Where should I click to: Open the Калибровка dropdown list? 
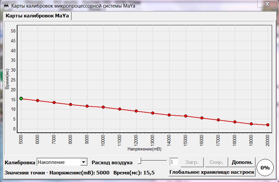pyautogui.click(x=84, y=162)
